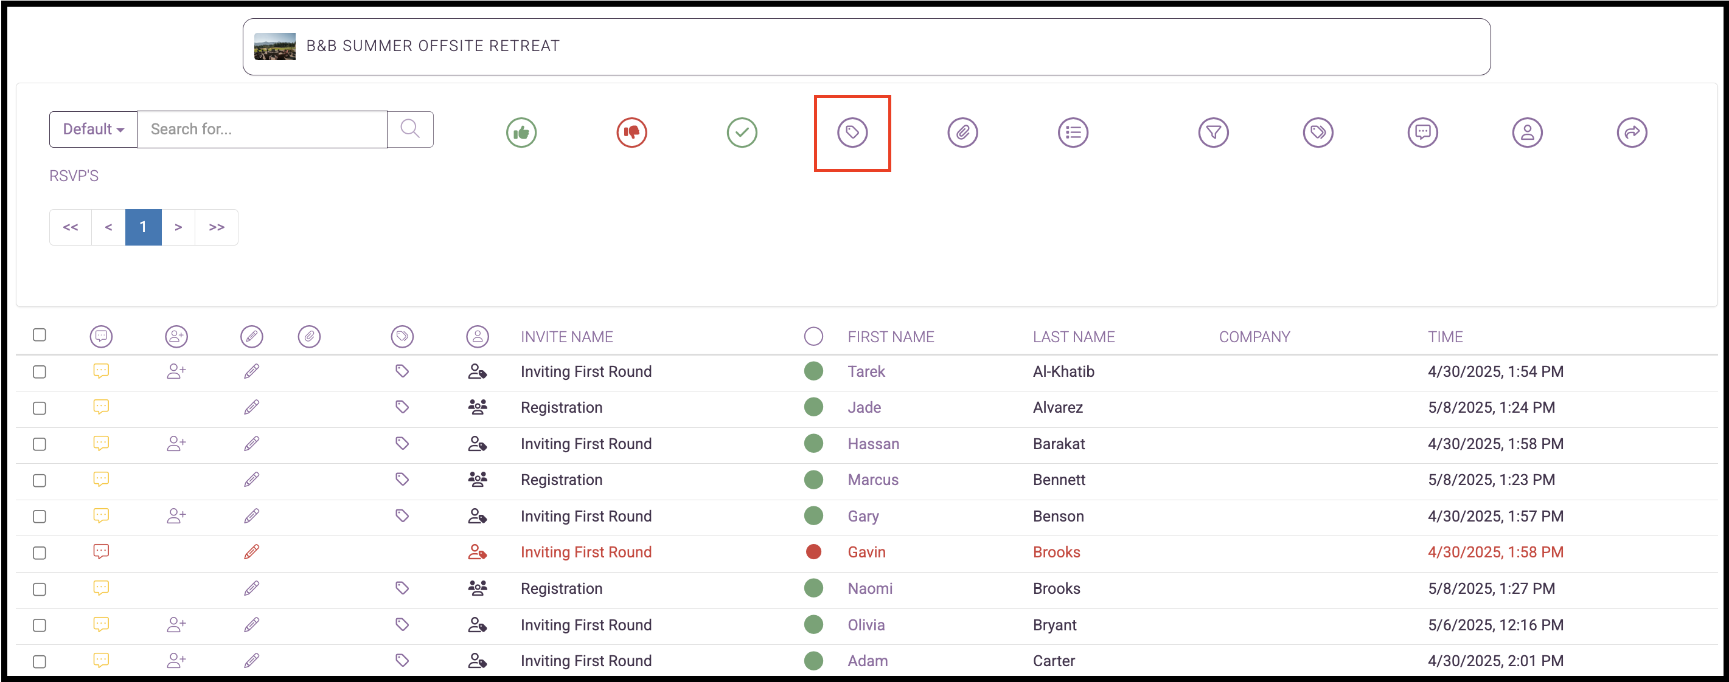
Task: Select the green checkmark icon
Action: point(742,132)
